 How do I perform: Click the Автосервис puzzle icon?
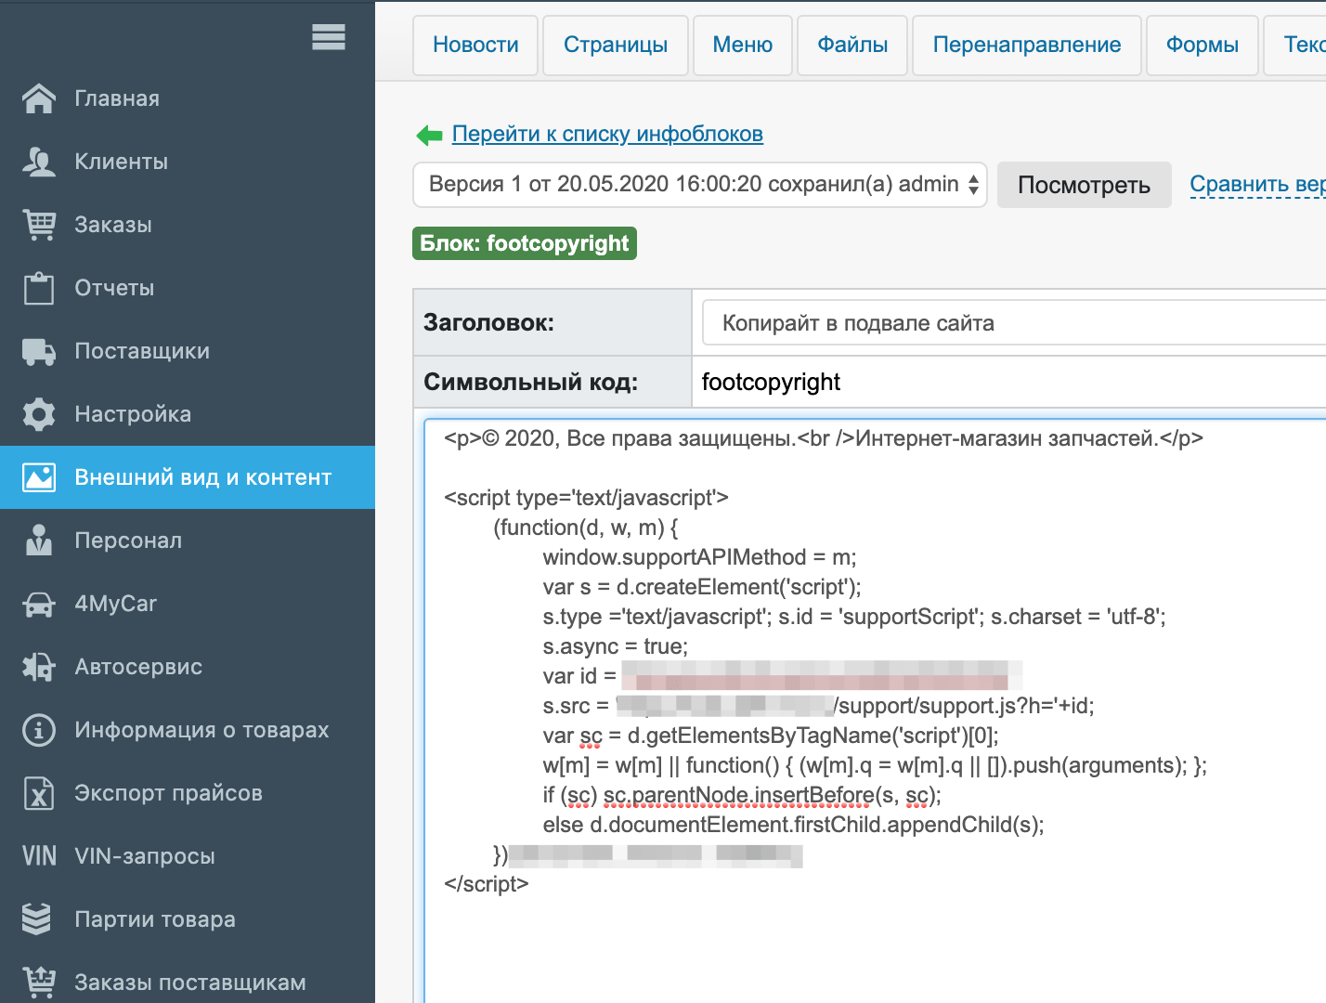[x=39, y=667]
